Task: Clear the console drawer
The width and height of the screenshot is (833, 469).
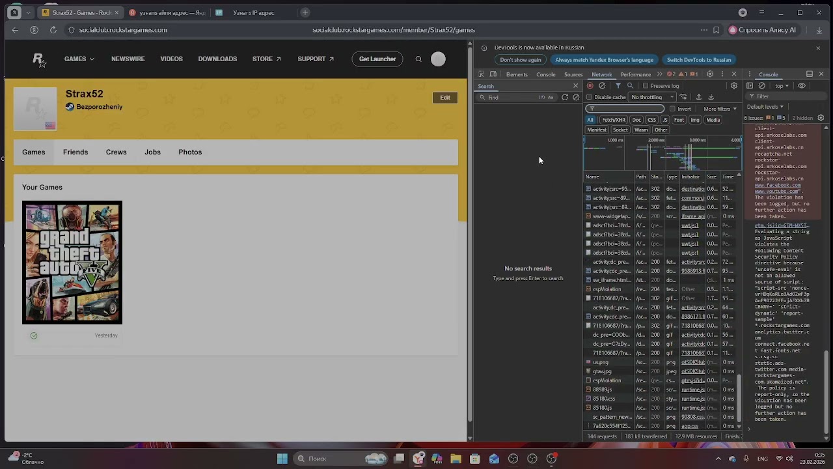Action: tap(762, 86)
